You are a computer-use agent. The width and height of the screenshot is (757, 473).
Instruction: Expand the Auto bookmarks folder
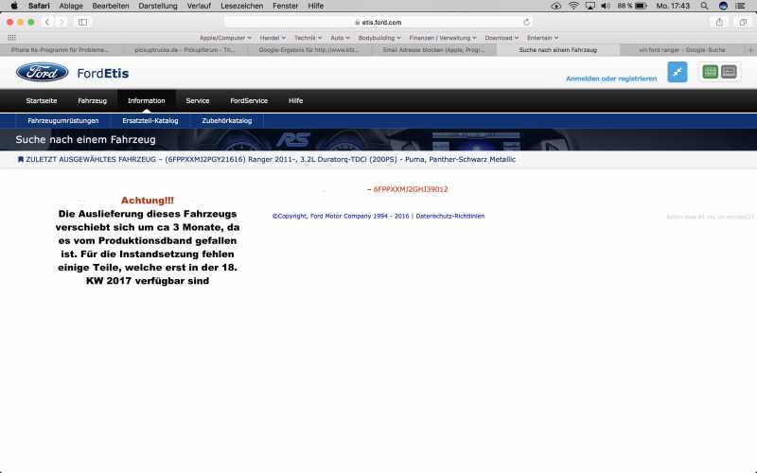tap(340, 38)
